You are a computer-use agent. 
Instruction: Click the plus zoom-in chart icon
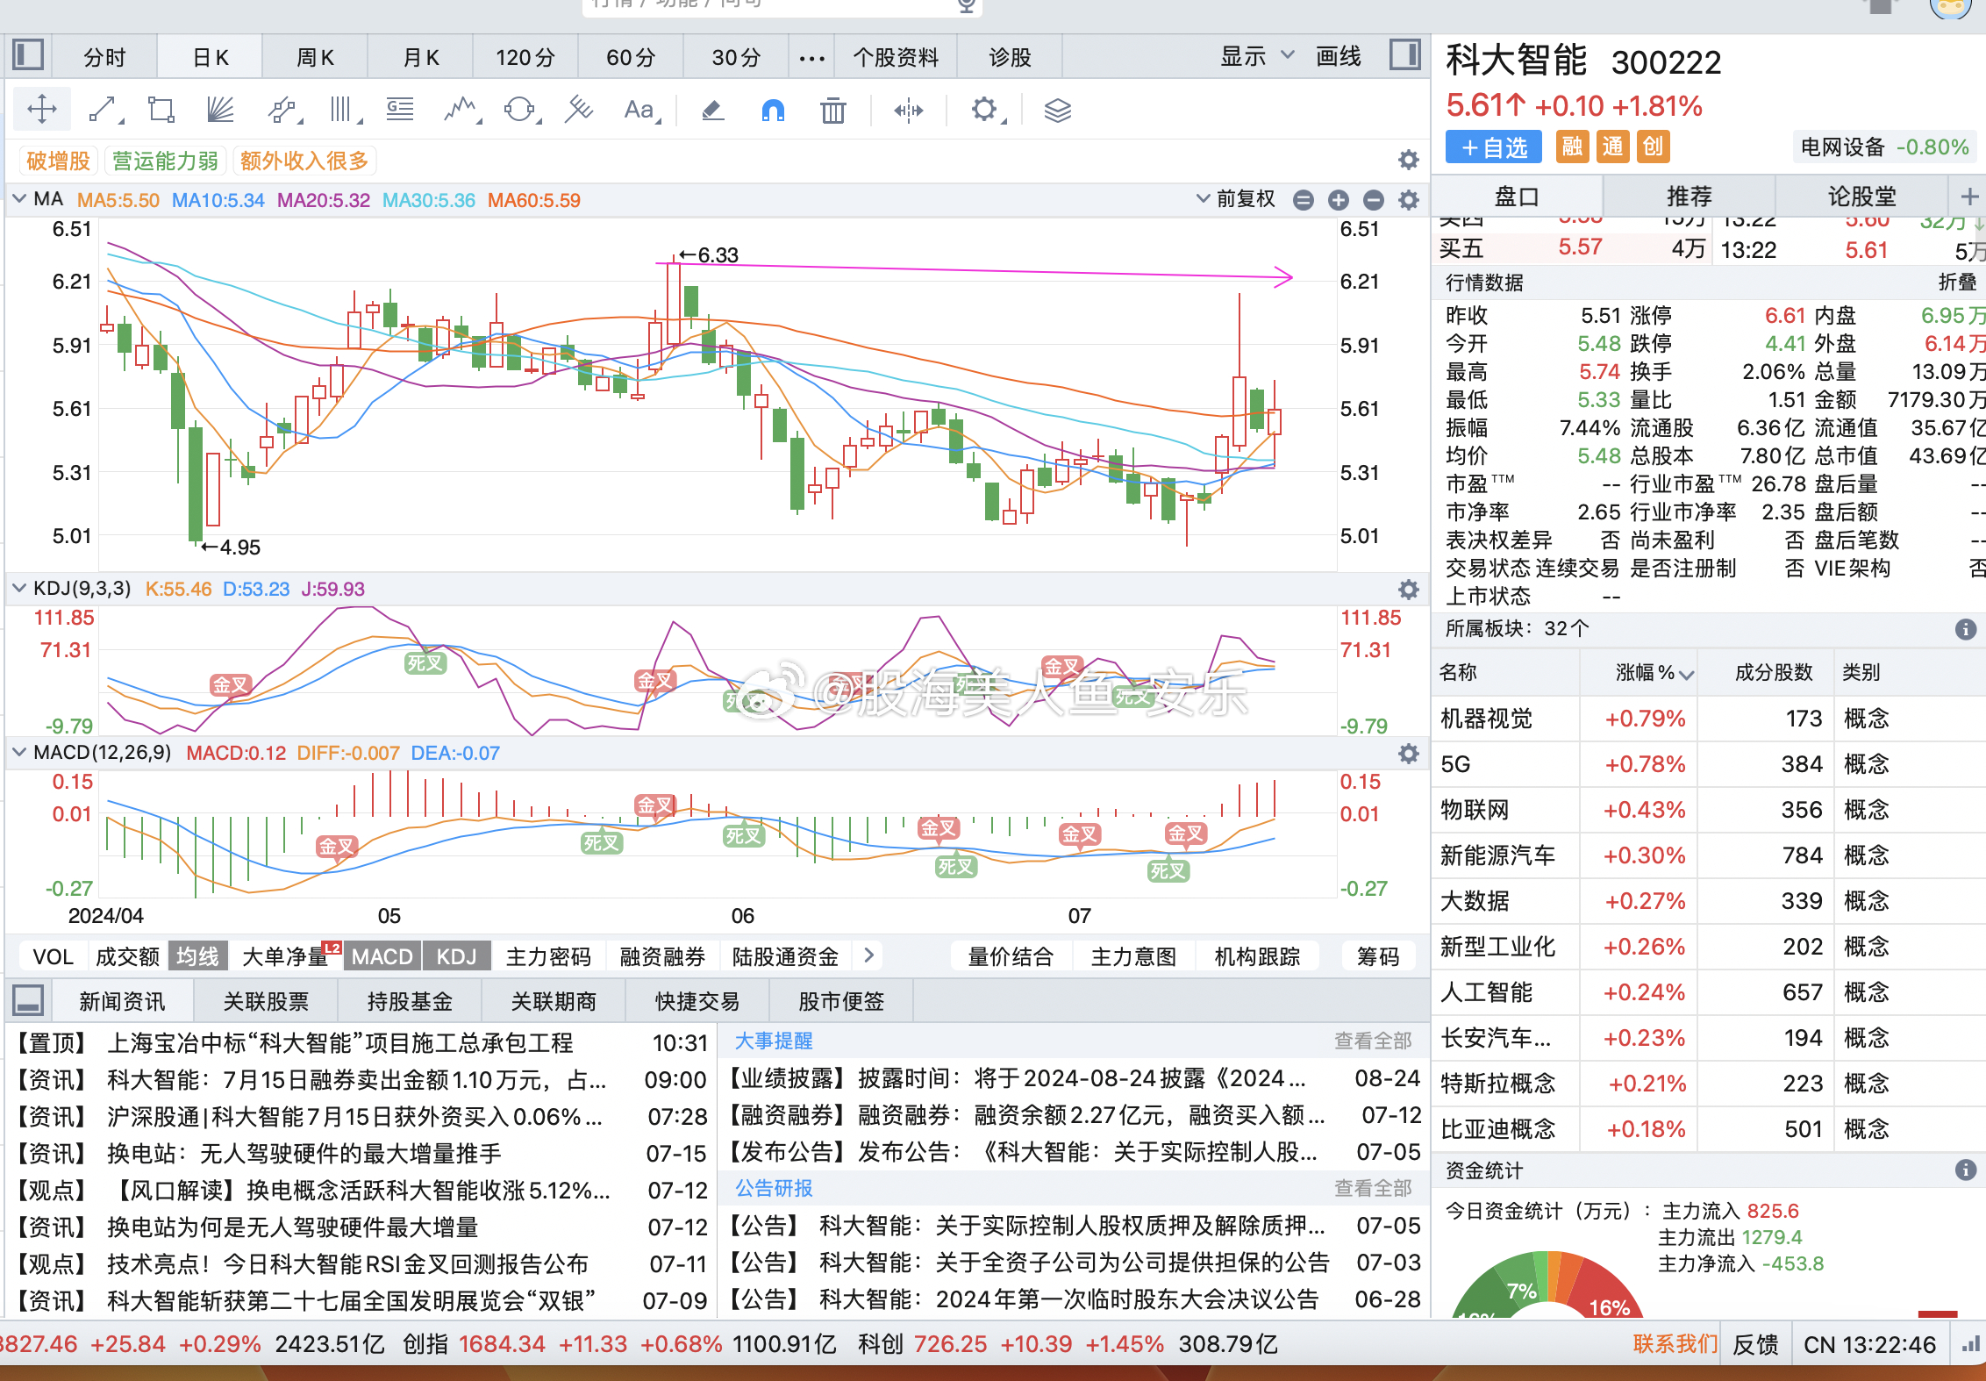click(x=1339, y=200)
